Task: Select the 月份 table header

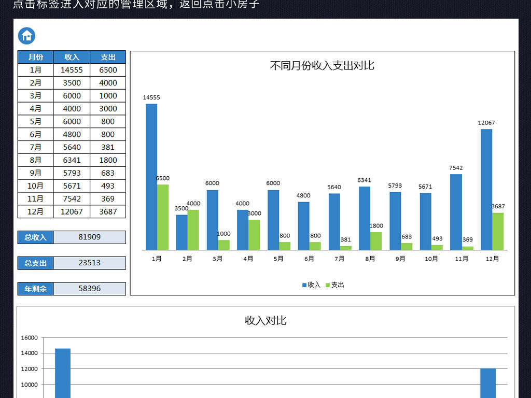Action: point(36,57)
